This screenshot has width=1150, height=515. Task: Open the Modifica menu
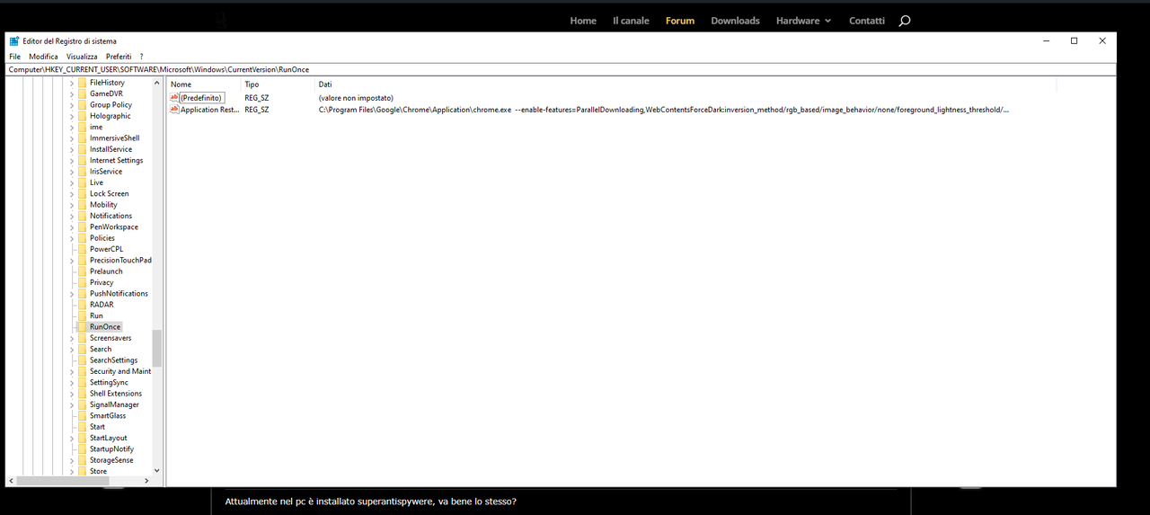[x=43, y=57]
